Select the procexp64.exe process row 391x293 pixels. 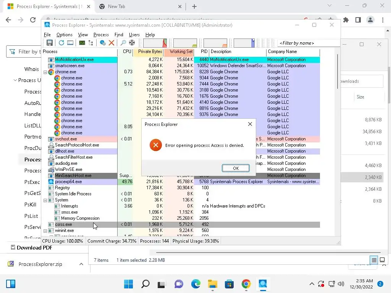181,182
